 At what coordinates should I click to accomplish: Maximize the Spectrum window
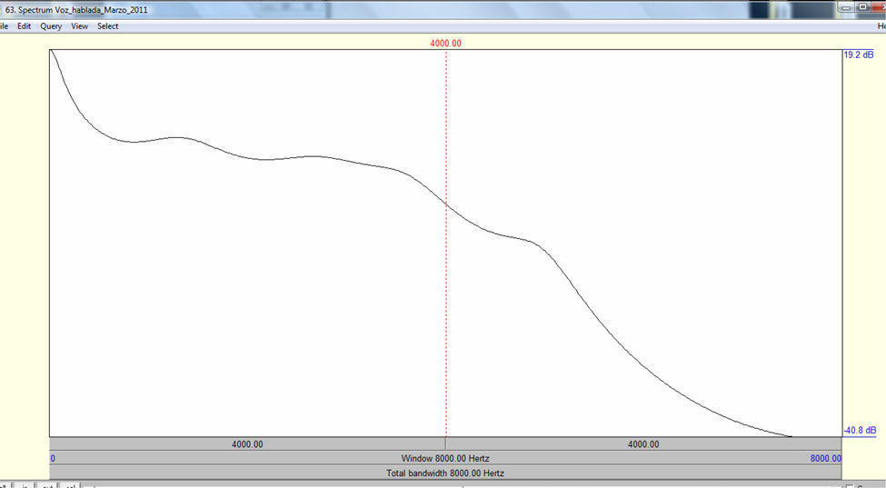(862, 7)
